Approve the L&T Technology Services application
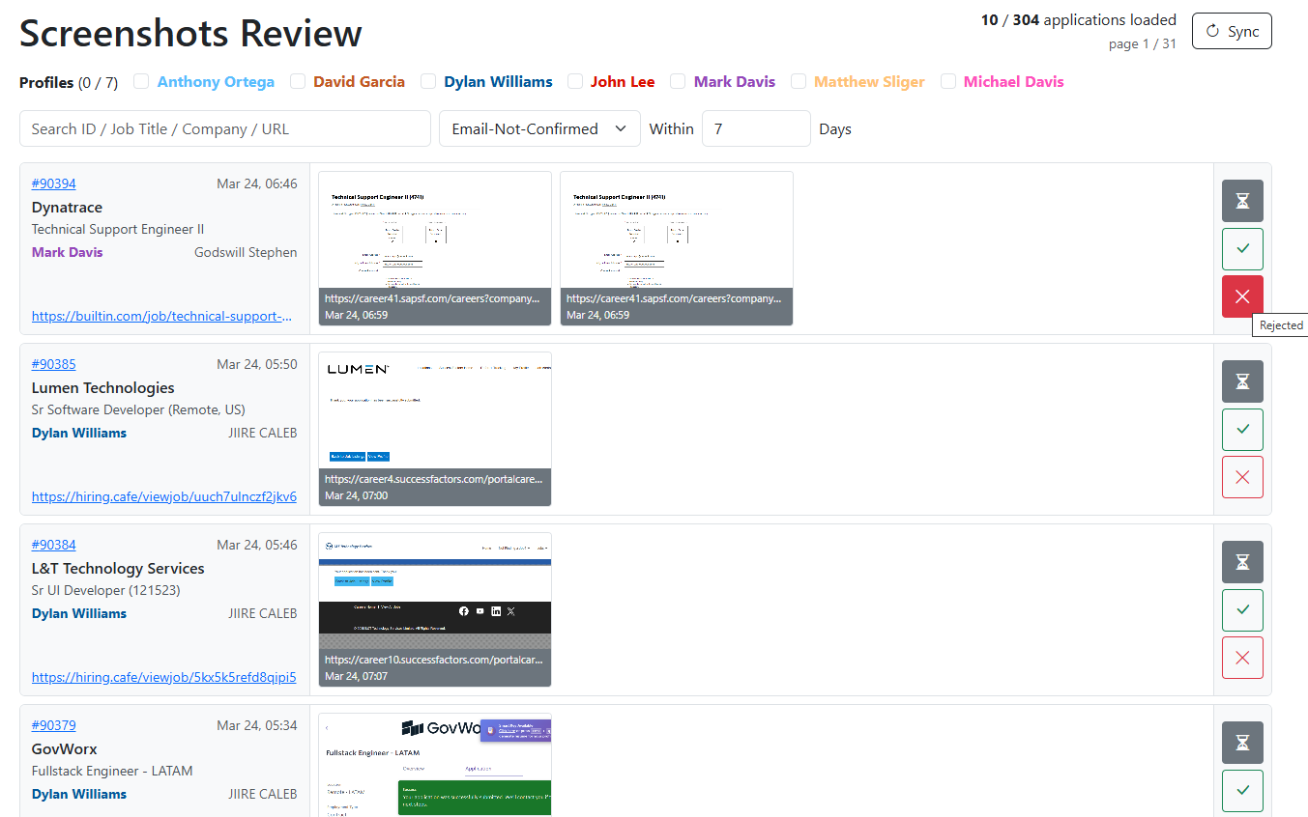Viewport: 1308px width, 817px height. 1242,609
